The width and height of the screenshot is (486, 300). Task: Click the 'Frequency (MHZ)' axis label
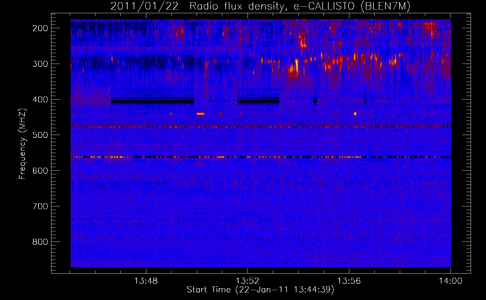tap(23, 144)
